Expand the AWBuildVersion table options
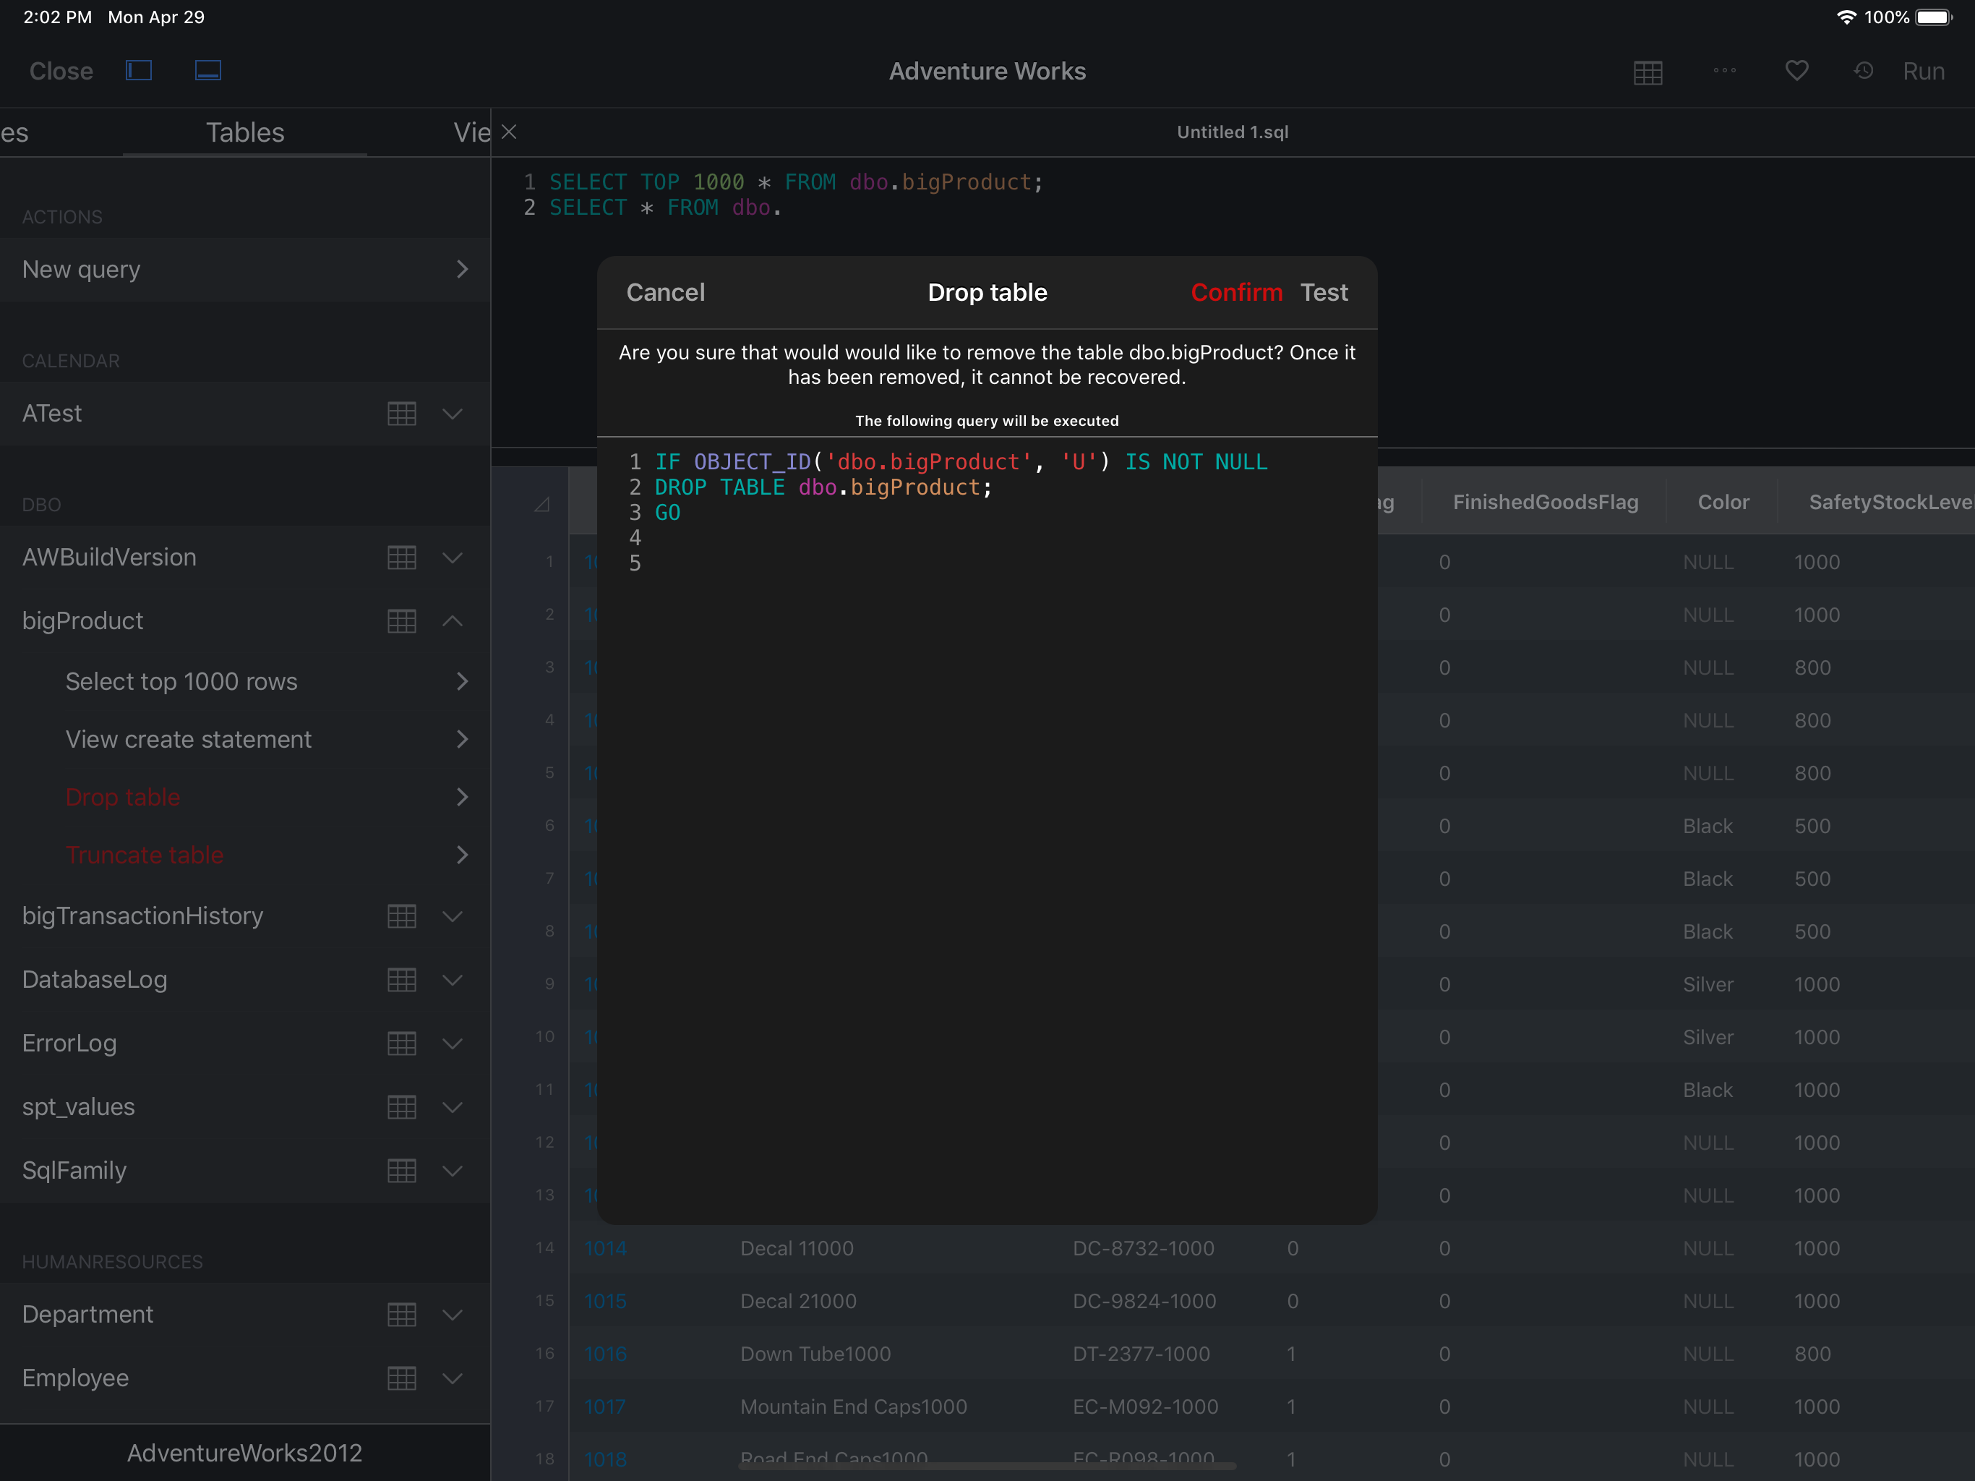The height and width of the screenshot is (1481, 1975). (453, 558)
